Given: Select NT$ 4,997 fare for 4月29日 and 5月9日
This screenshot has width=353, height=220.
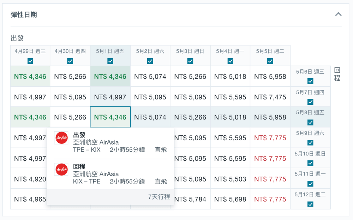Looking at the screenshot, I should click(x=29, y=137).
